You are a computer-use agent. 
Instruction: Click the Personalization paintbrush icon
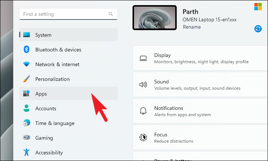27,79
